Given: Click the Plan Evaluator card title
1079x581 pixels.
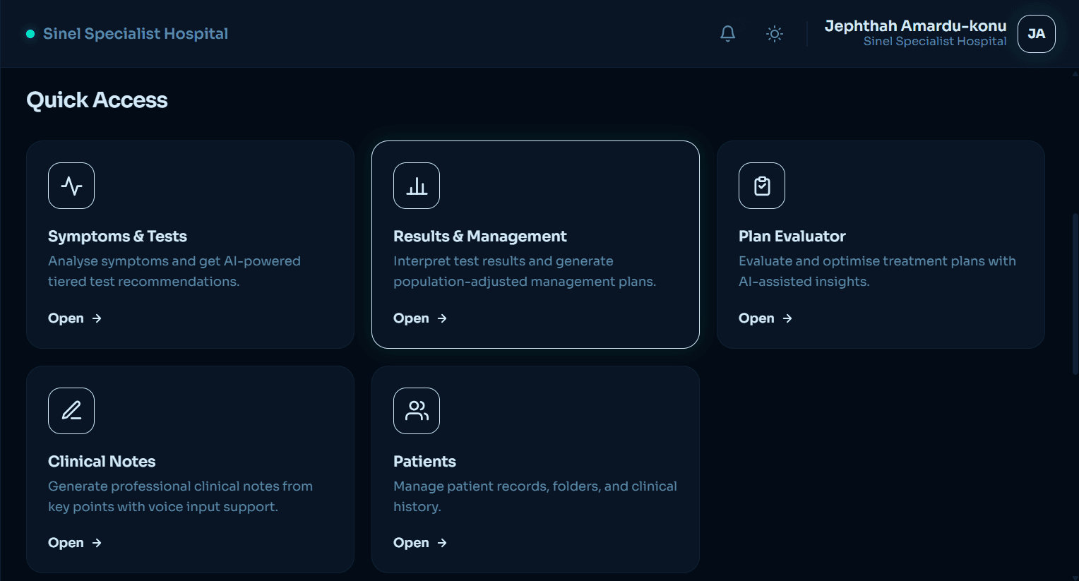Looking at the screenshot, I should 792,236.
